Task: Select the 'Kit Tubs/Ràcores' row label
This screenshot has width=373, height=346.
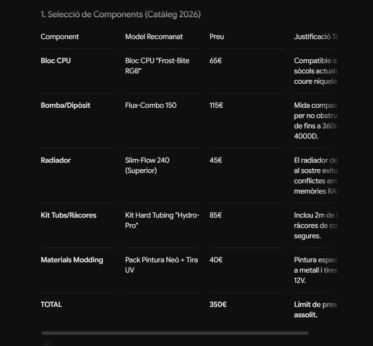Action: click(69, 215)
